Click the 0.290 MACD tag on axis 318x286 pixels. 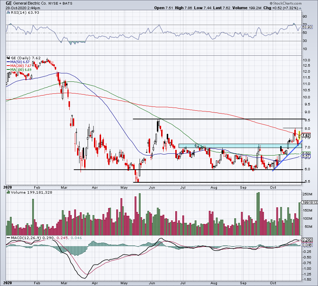pyautogui.click(x=307, y=240)
